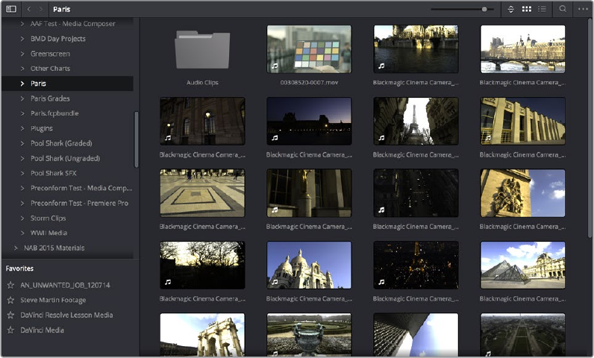The image size is (594, 358).
Task: Adjust the thumbnail size slider handle
Action: pyautogui.click(x=484, y=9)
